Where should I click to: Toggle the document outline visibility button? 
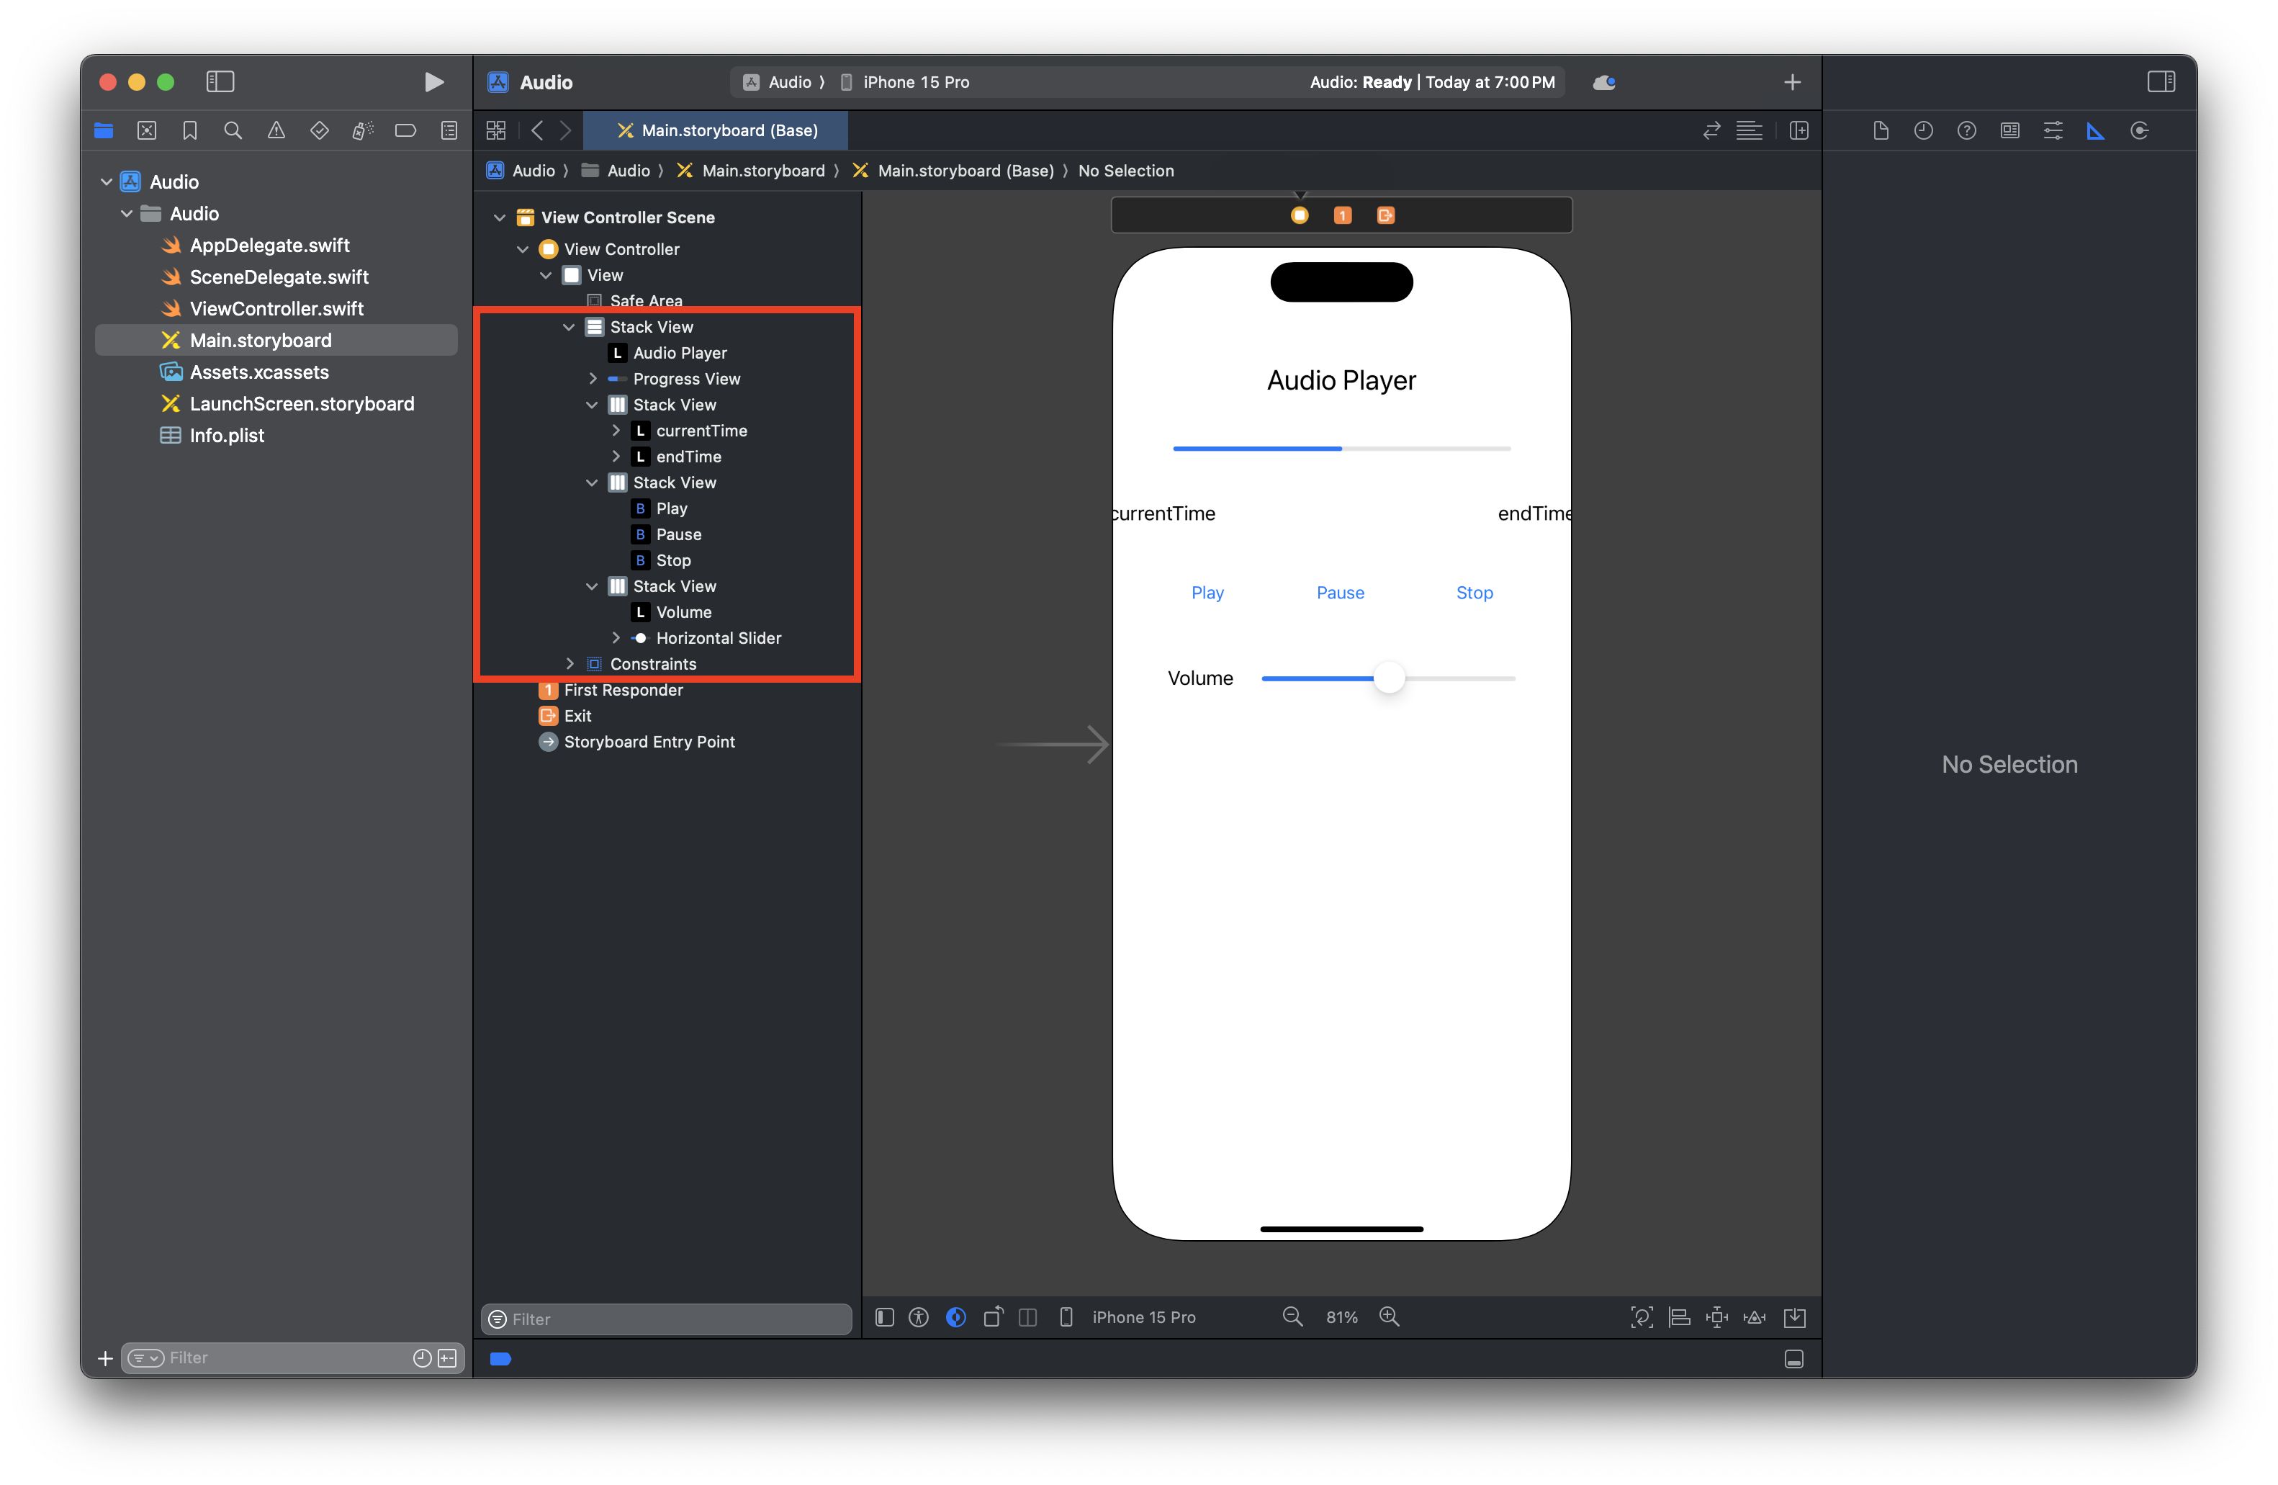click(884, 1317)
